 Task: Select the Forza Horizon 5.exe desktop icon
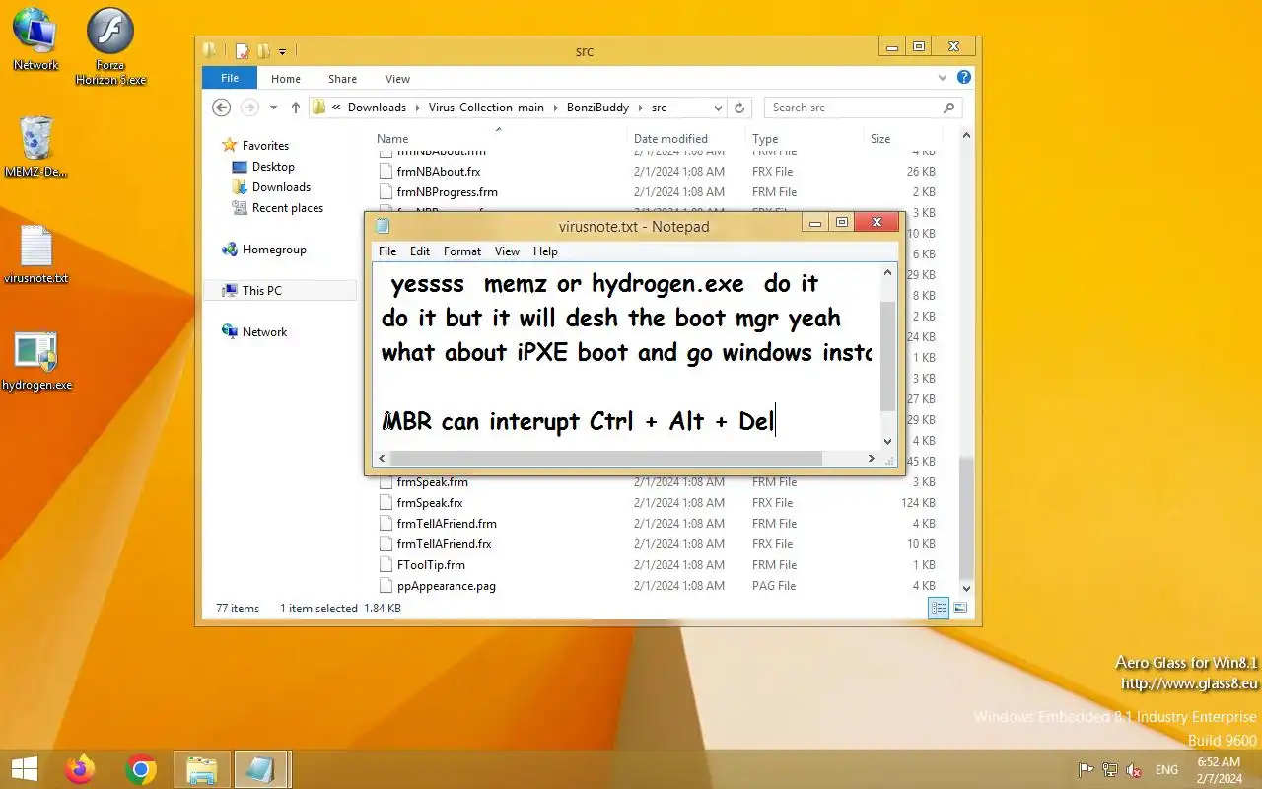pyautogui.click(x=110, y=46)
